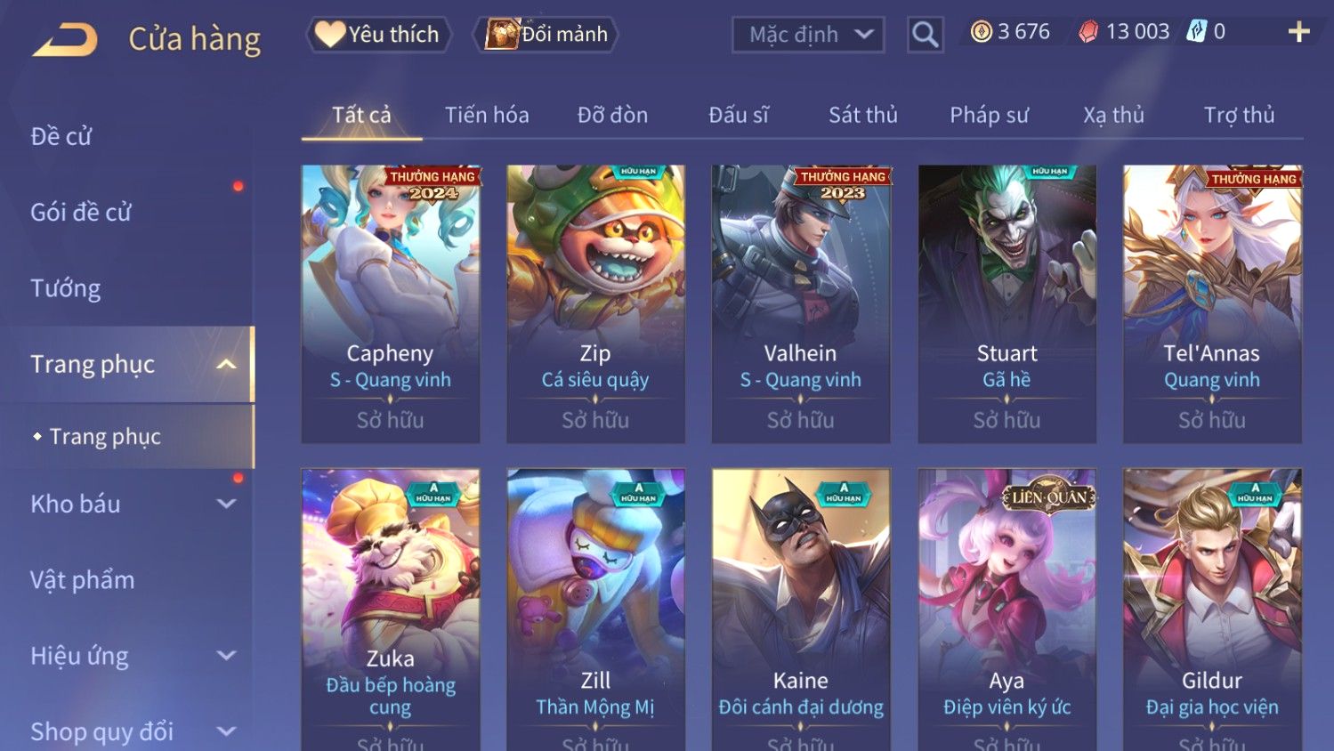This screenshot has width=1334, height=751.
Task: Select the Tiến hóa tab
Action: coord(487,115)
